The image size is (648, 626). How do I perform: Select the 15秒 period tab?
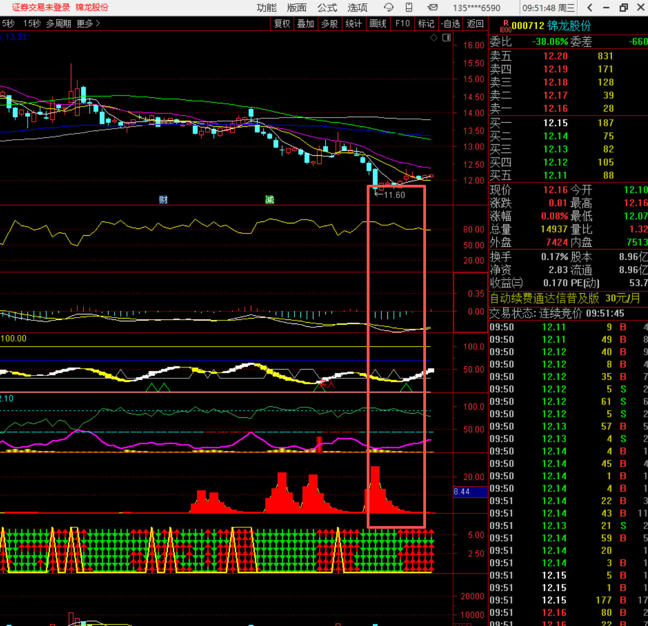pos(32,23)
